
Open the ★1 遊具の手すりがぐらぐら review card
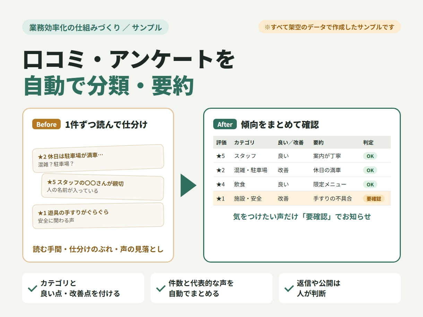point(98,215)
